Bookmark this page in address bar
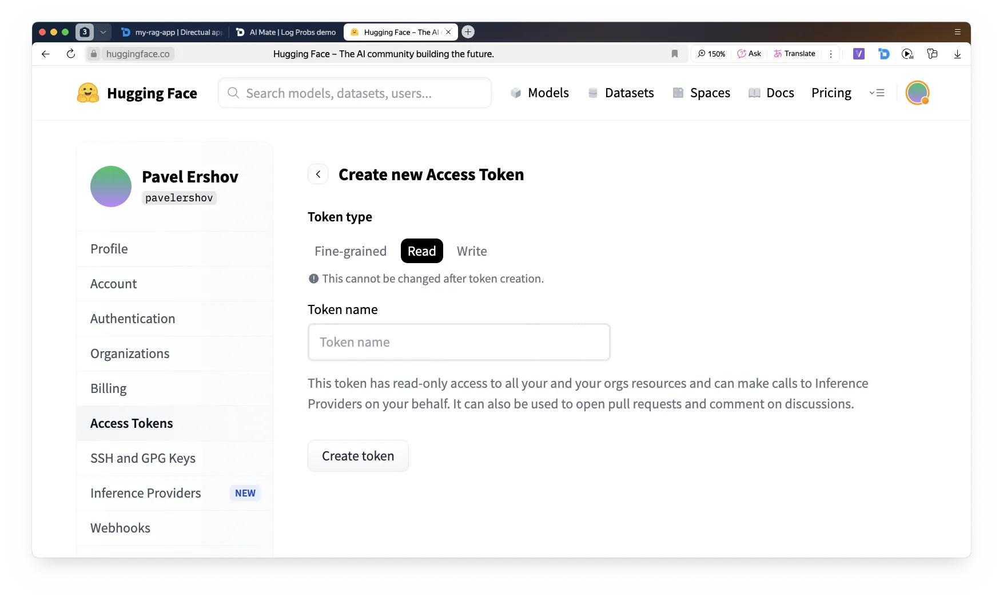 674,54
